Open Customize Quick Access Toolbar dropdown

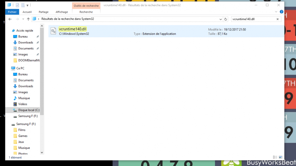[x=27, y=5]
